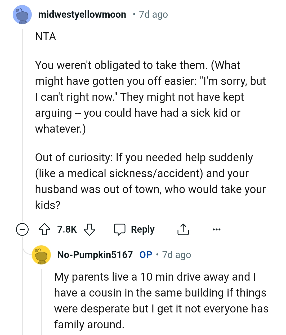Collapse the comment with the minus circle icon
Image resolution: width=286 pixels, height=335 pixels.
click(22, 229)
